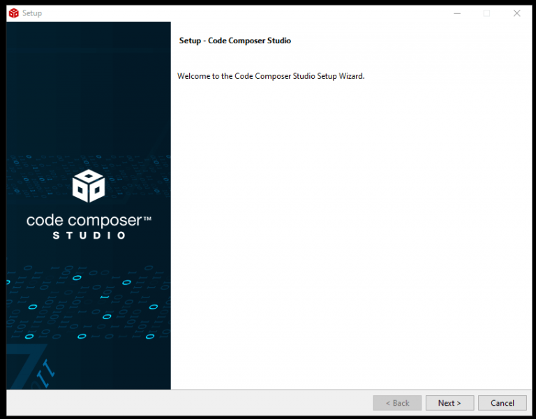
Task: Click the 'Setup - Code Composer Studio' heading
Action: [x=235, y=41]
